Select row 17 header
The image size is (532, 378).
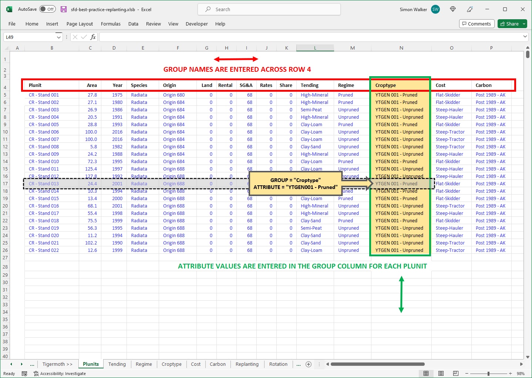(x=5, y=184)
